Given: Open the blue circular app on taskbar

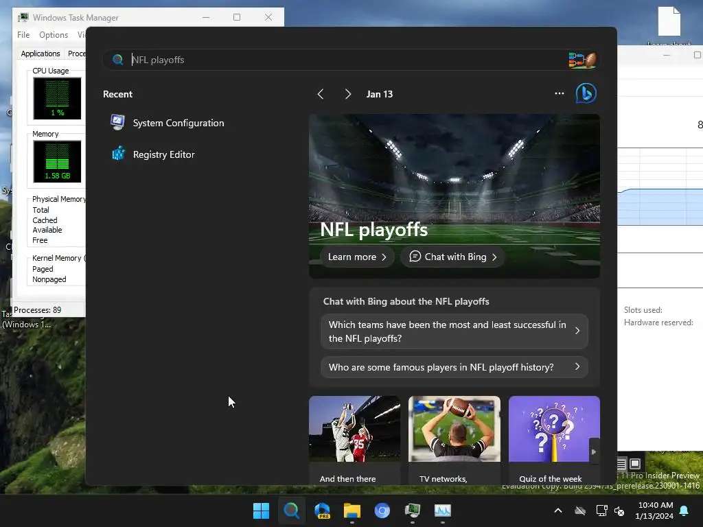Looking at the screenshot, I should (x=382, y=511).
